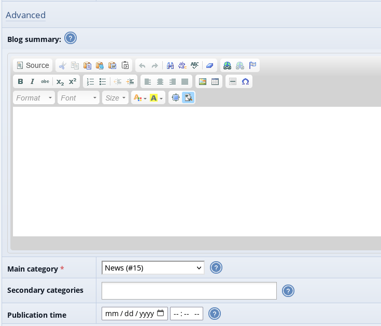Toggle bold formatting
This screenshot has width=381, height=326.
[20, 81]
